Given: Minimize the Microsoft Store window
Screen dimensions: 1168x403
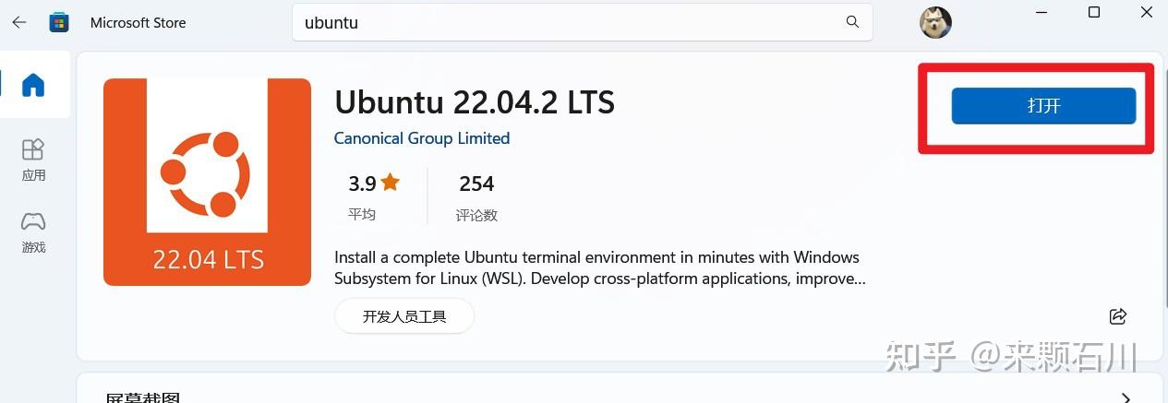Looking at the screenshot, I should click(x=1042, y=12).
